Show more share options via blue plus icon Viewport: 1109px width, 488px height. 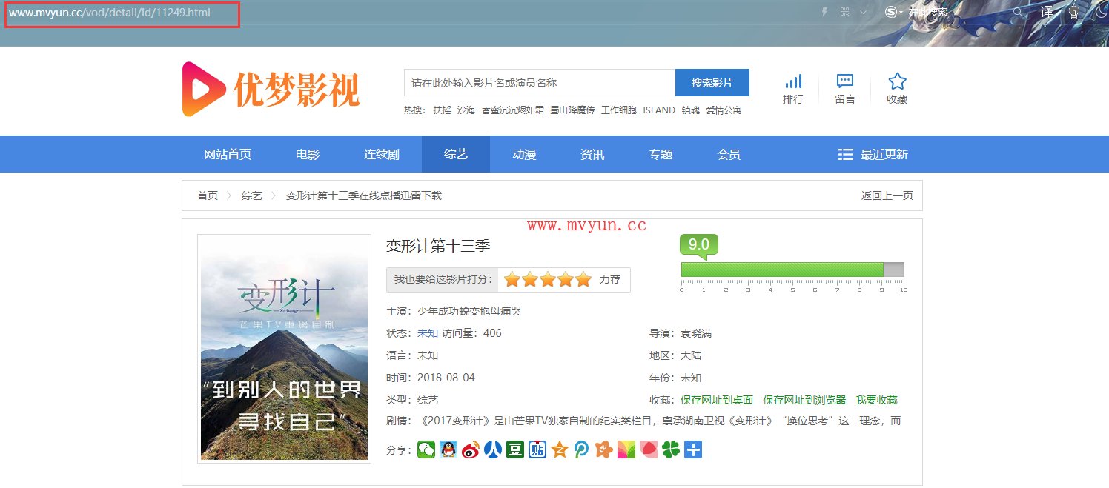pos(692,449)
